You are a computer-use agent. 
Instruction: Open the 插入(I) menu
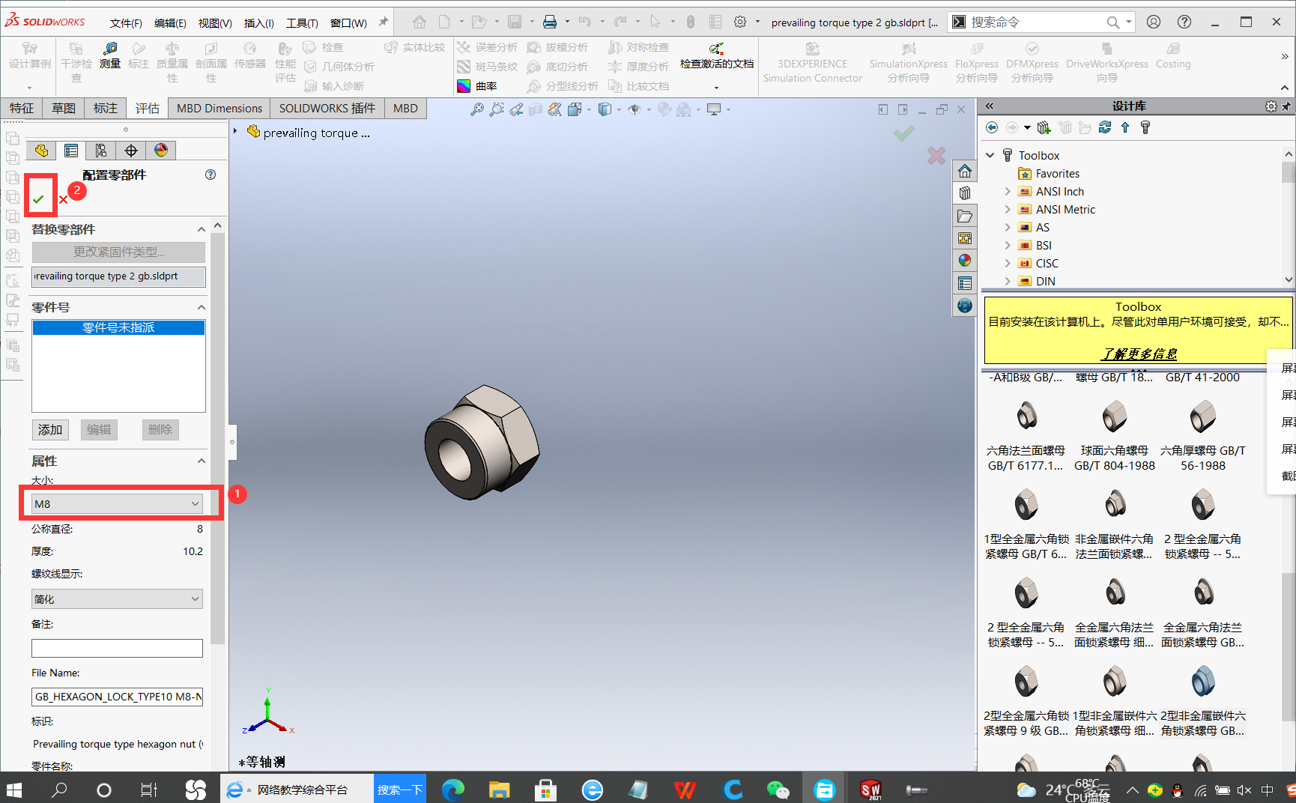(x=258, y=22)
